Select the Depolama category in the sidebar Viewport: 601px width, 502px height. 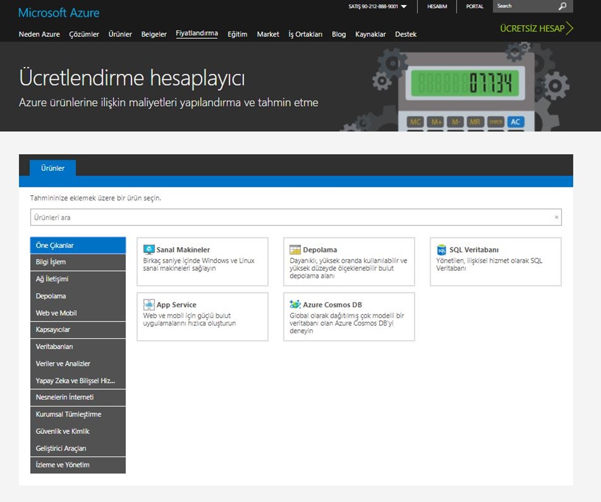tap(78, 296)
